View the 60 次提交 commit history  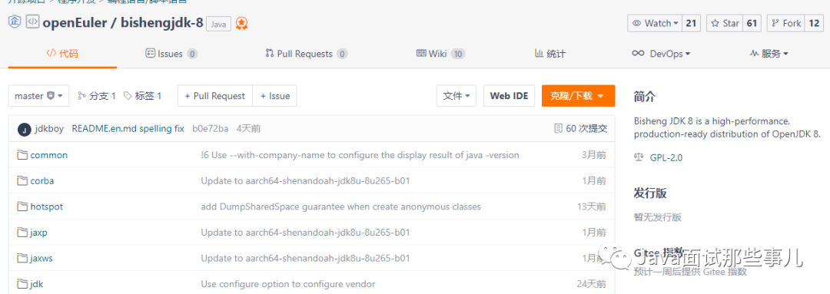pyautogui.click(x=581, y=128)
